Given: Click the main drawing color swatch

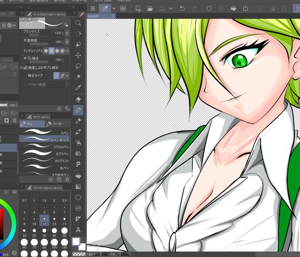Looking at the screenshot, I should point(76,242).
